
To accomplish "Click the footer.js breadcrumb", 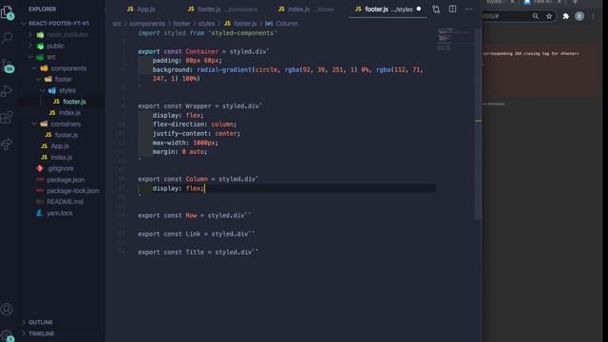I will 240,24.
